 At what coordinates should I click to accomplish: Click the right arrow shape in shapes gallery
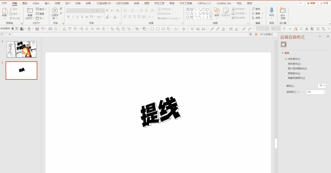click(x=203, y=13)
